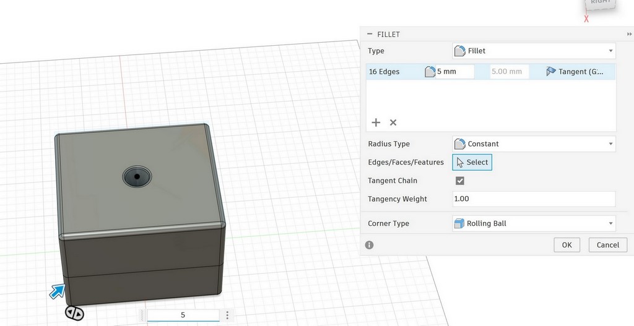Open the Tangent (G1) continuity option
Screen dimensions: 634x326
tap(574, 72)
